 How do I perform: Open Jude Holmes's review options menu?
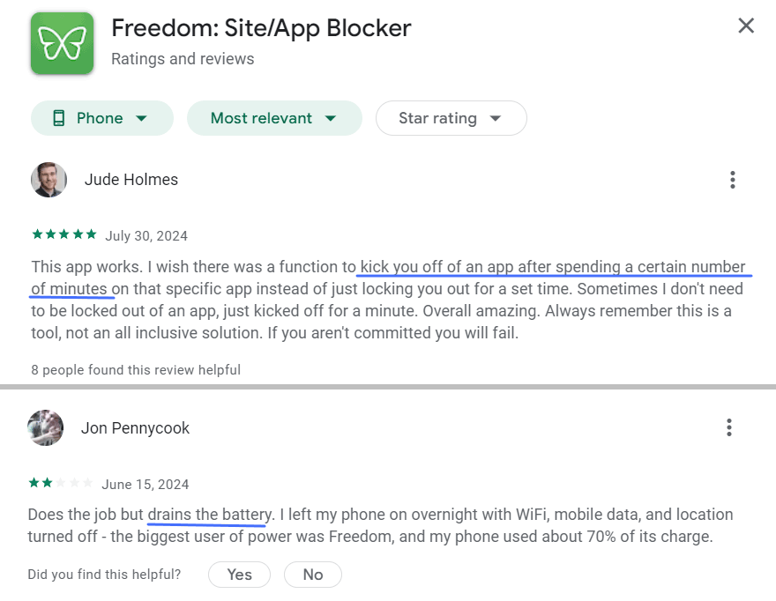(x=732, y=179)
